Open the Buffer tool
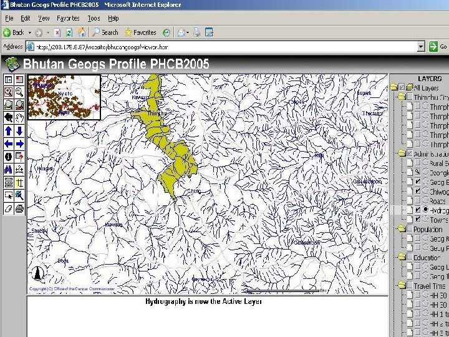Screen dimensions: 449x337 point(19,182)
